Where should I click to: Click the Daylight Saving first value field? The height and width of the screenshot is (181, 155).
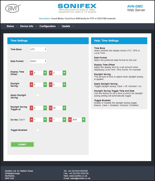pos(38,85)
